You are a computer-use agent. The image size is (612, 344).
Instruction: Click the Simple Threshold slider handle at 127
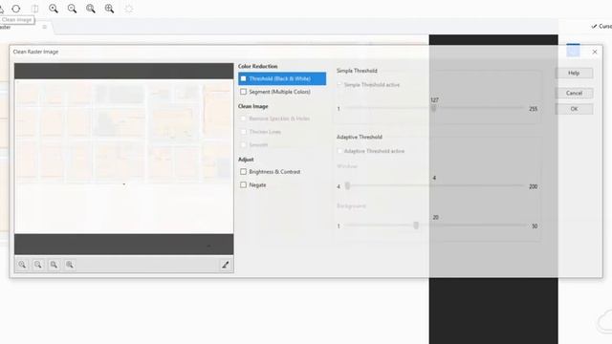point(433,108)
